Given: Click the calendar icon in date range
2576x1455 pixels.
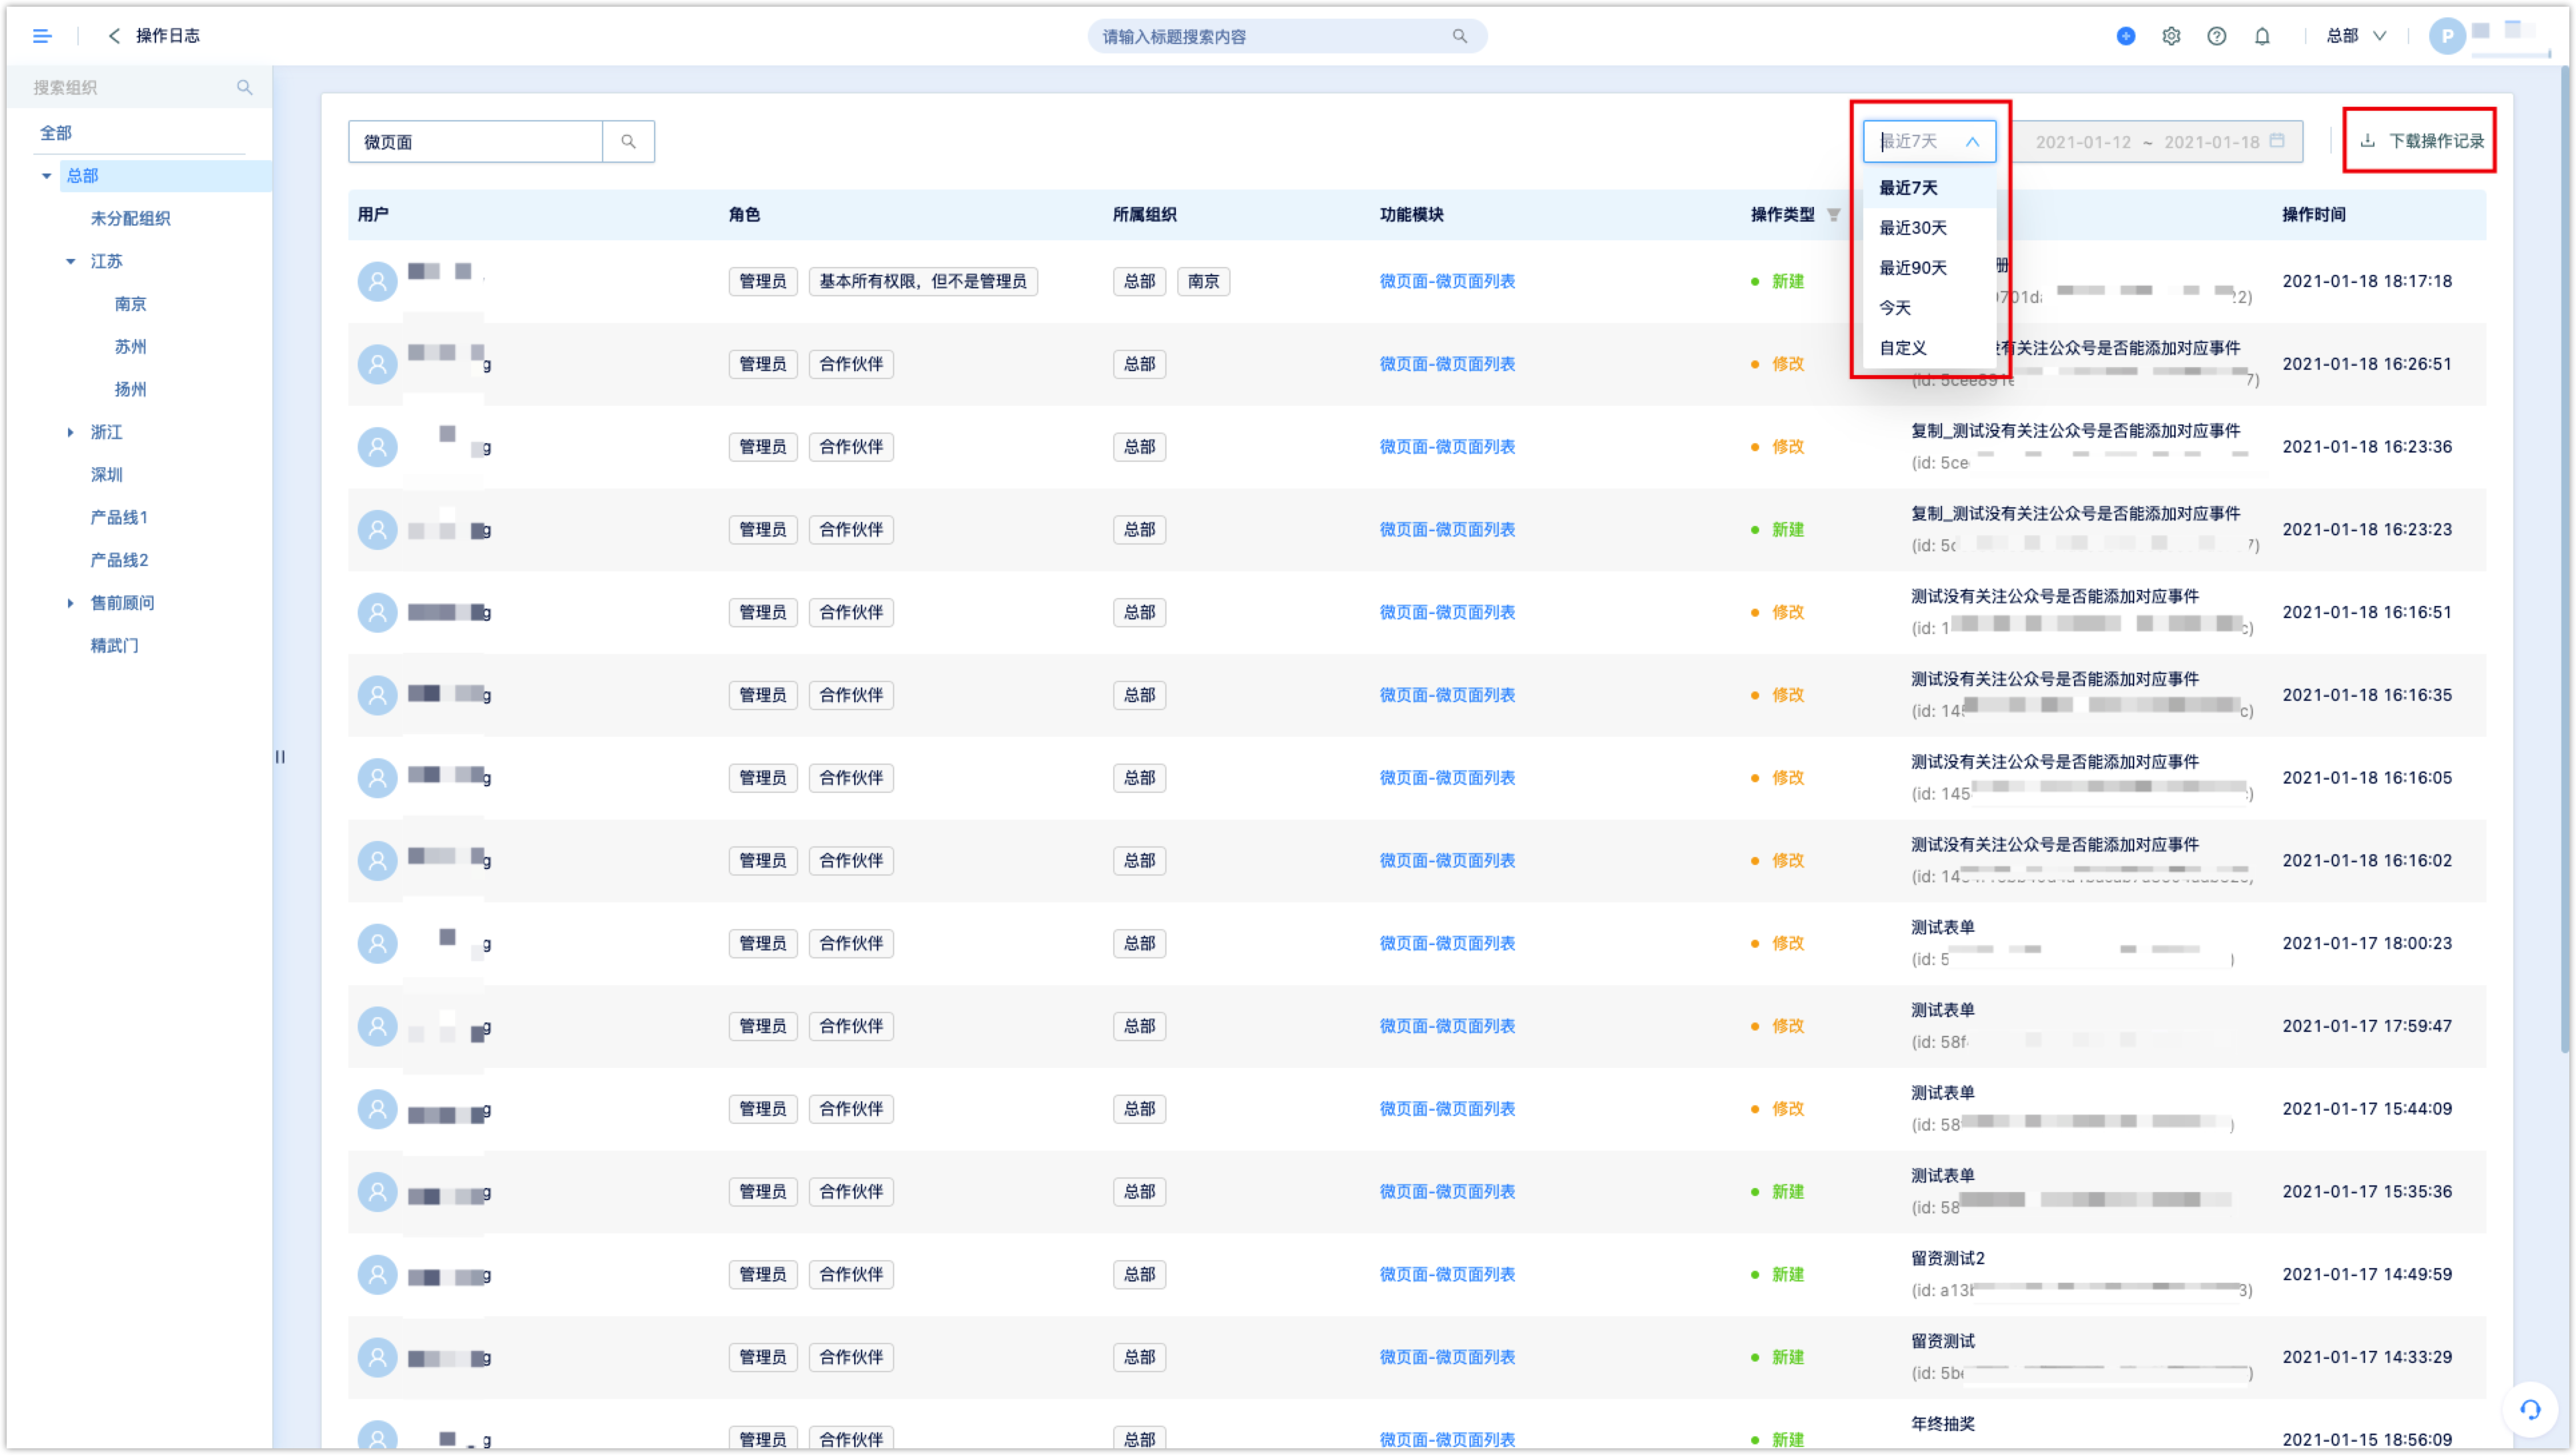Looking at the screenshot, I should tap(2276, 141).
